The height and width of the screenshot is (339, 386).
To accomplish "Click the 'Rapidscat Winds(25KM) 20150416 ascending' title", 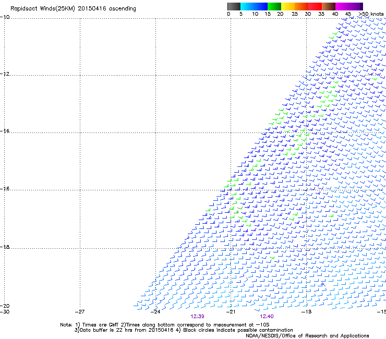I will 73,9.
